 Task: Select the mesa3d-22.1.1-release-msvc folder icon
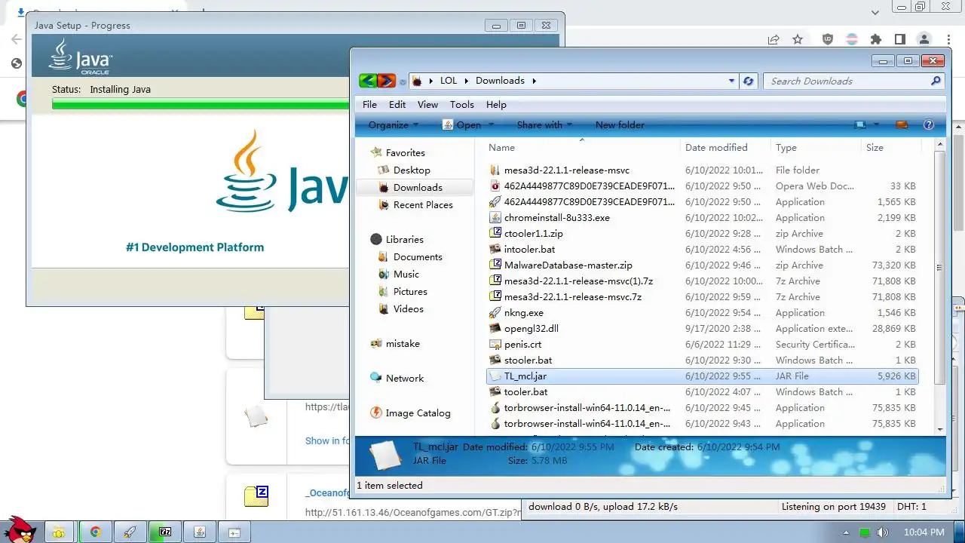(495, 170)
